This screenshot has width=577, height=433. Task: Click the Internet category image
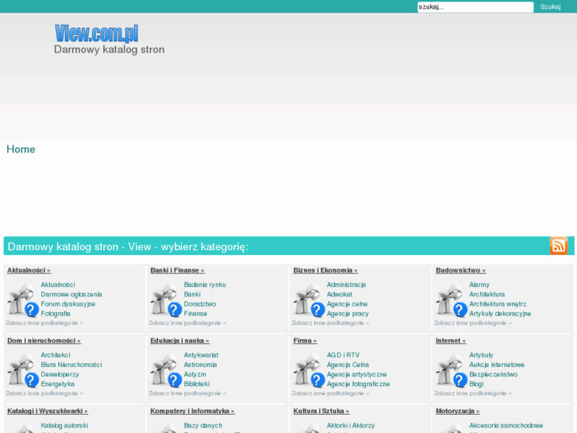click(x=452, y=369)
